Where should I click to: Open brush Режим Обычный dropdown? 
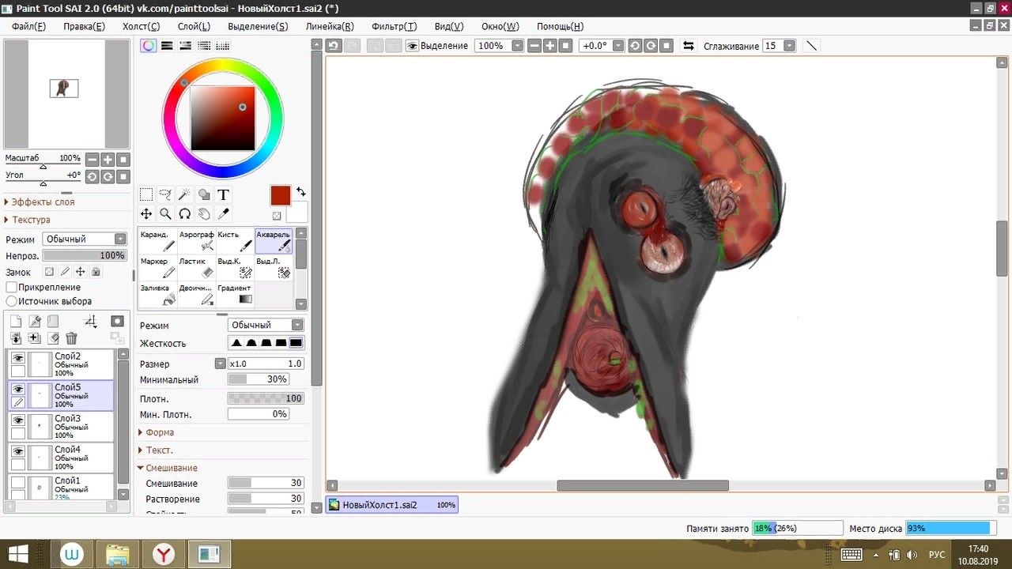[x=266, y=325]
